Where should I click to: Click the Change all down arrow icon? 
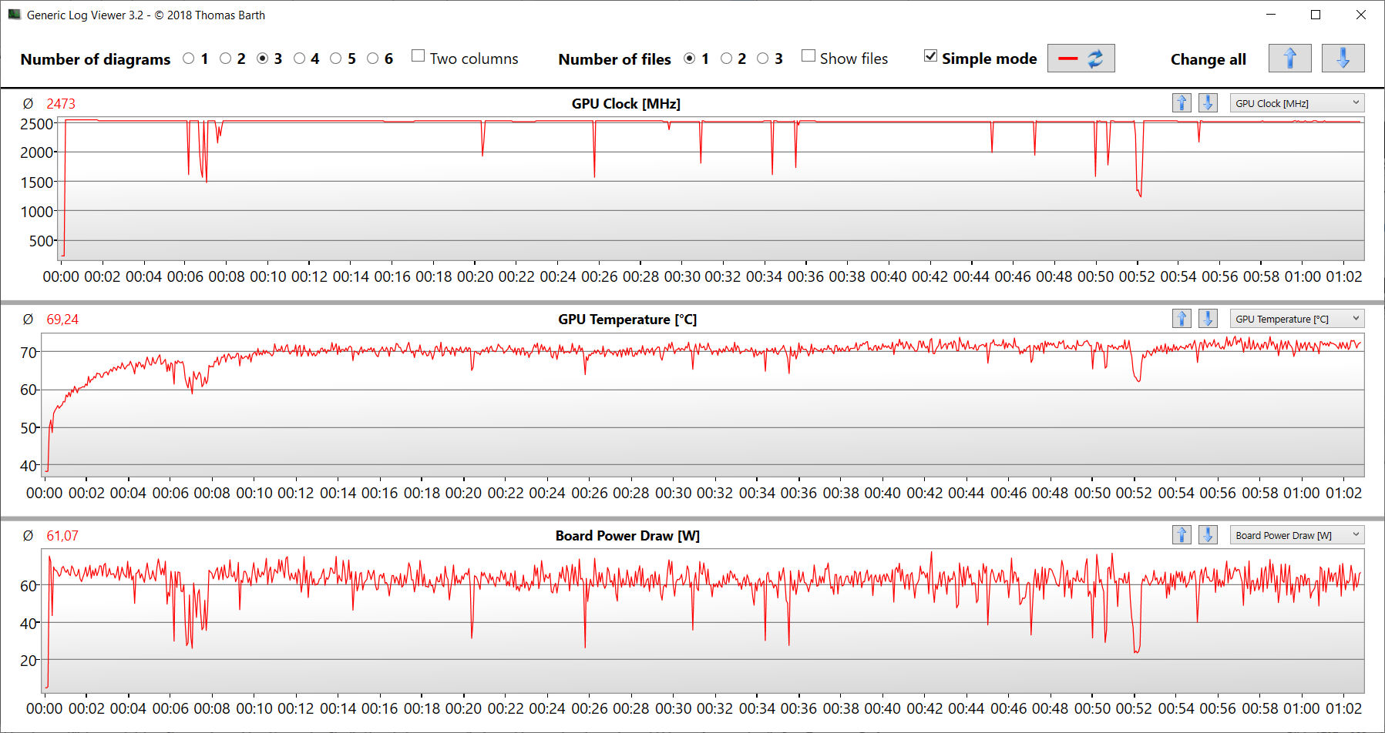(x=1342, y=59)
